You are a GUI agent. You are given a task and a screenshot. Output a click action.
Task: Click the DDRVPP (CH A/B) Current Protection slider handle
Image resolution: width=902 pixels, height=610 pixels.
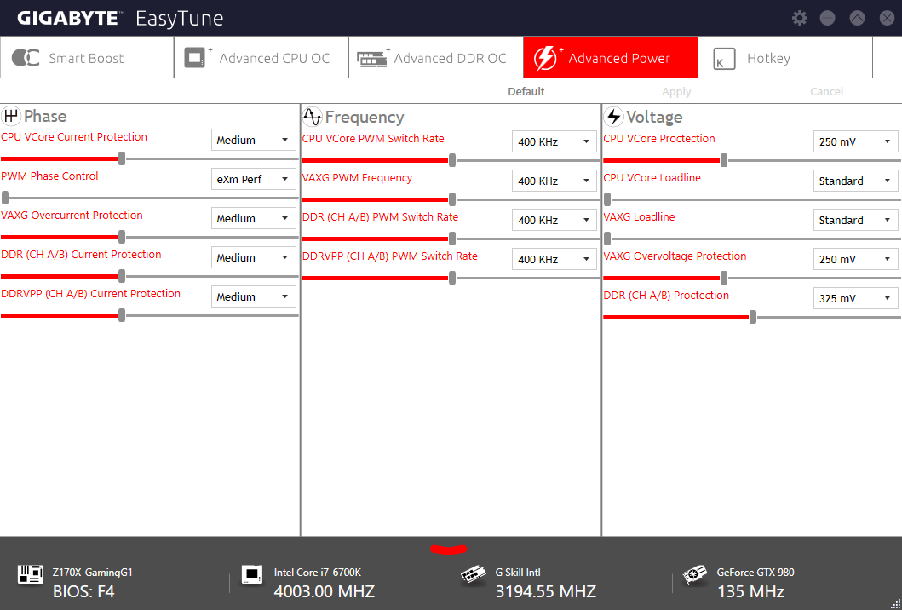coord(122,315)
